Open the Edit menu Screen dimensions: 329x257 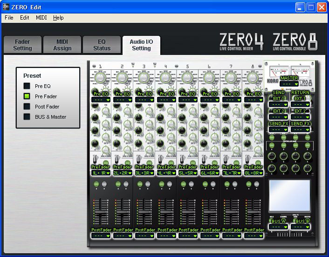tap(24, 18)
